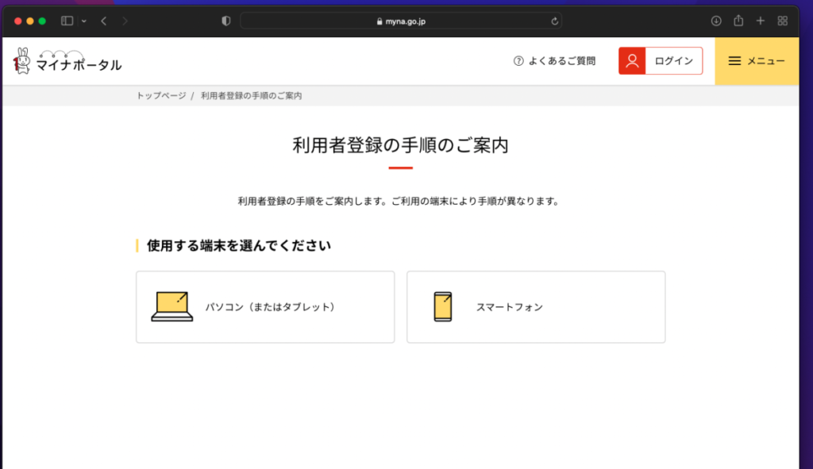Click the person icon inside the ログイン button
This screenshot has height=469, width=813.
pyautogui.click(x=631, y=60)
